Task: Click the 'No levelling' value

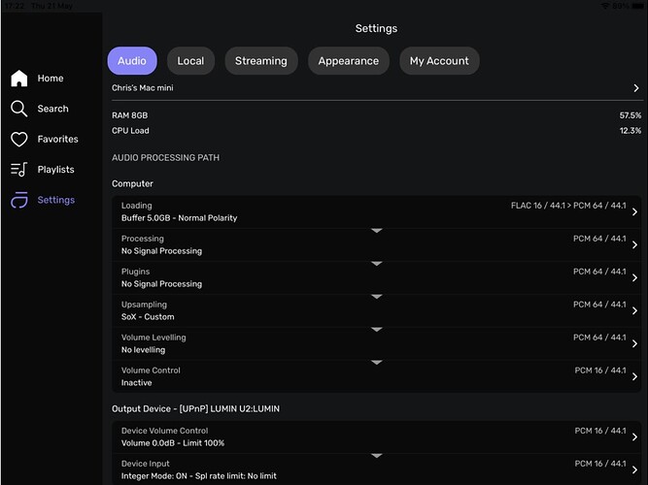Action: [143, 350]
